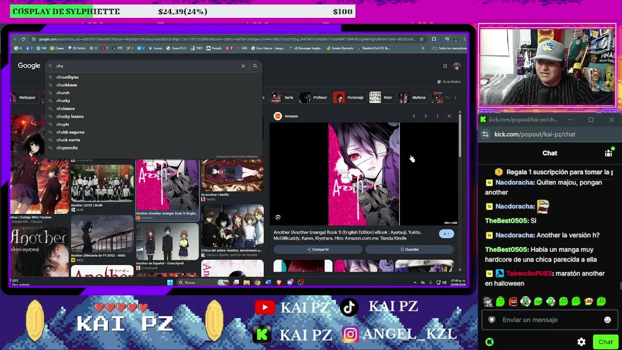Select the 'chubasco' search suggestion
The width and height of the screenshot is (622, 350).
click(66, 108)
